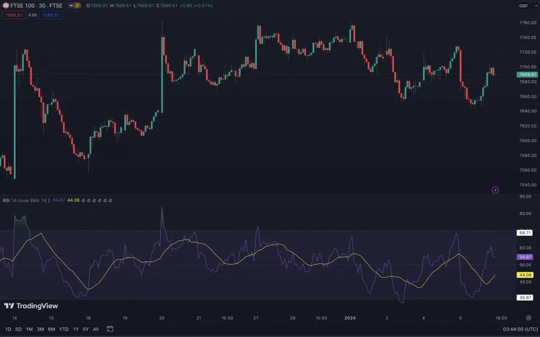Select the 1D time range
Viewport: 540px width, 337px height.
click(8, 329)
